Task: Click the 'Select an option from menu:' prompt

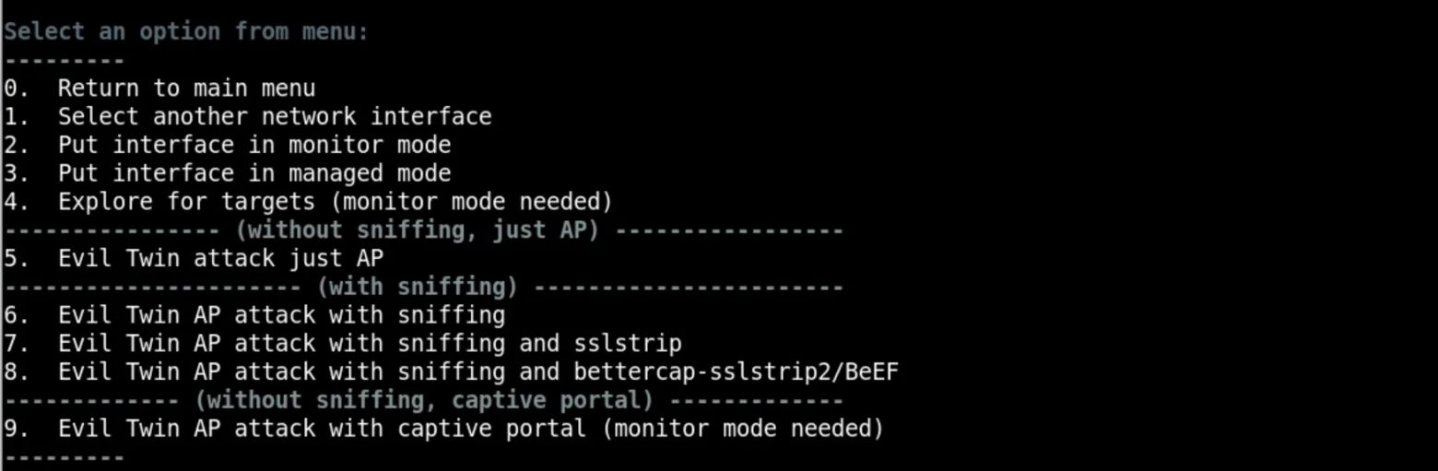Action: [185, 31]
